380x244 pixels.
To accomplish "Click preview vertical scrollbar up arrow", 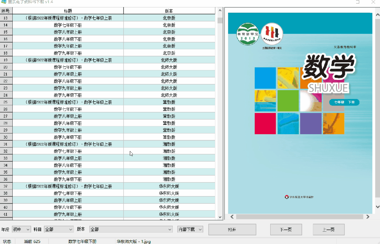I will [x=378, y=15].
